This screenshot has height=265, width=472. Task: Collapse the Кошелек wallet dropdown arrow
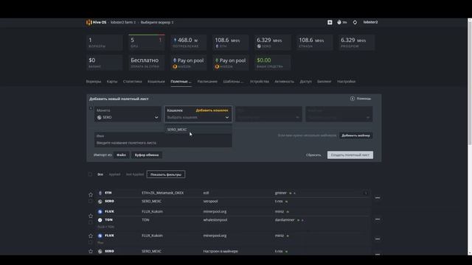227,118
